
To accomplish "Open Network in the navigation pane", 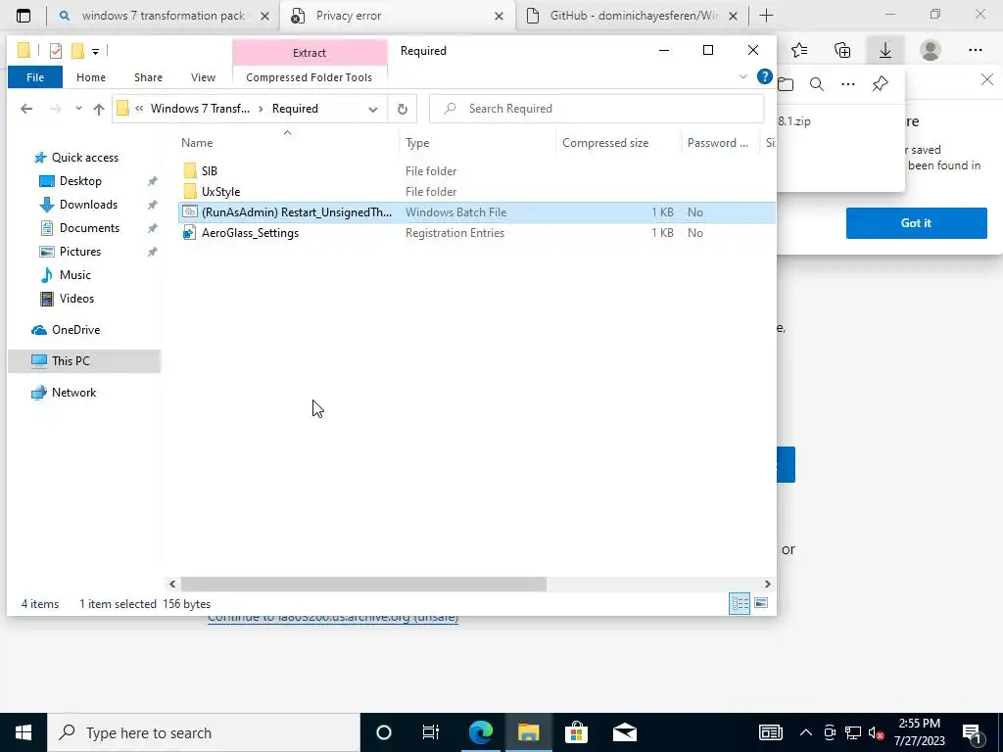I will click(73, 393).
